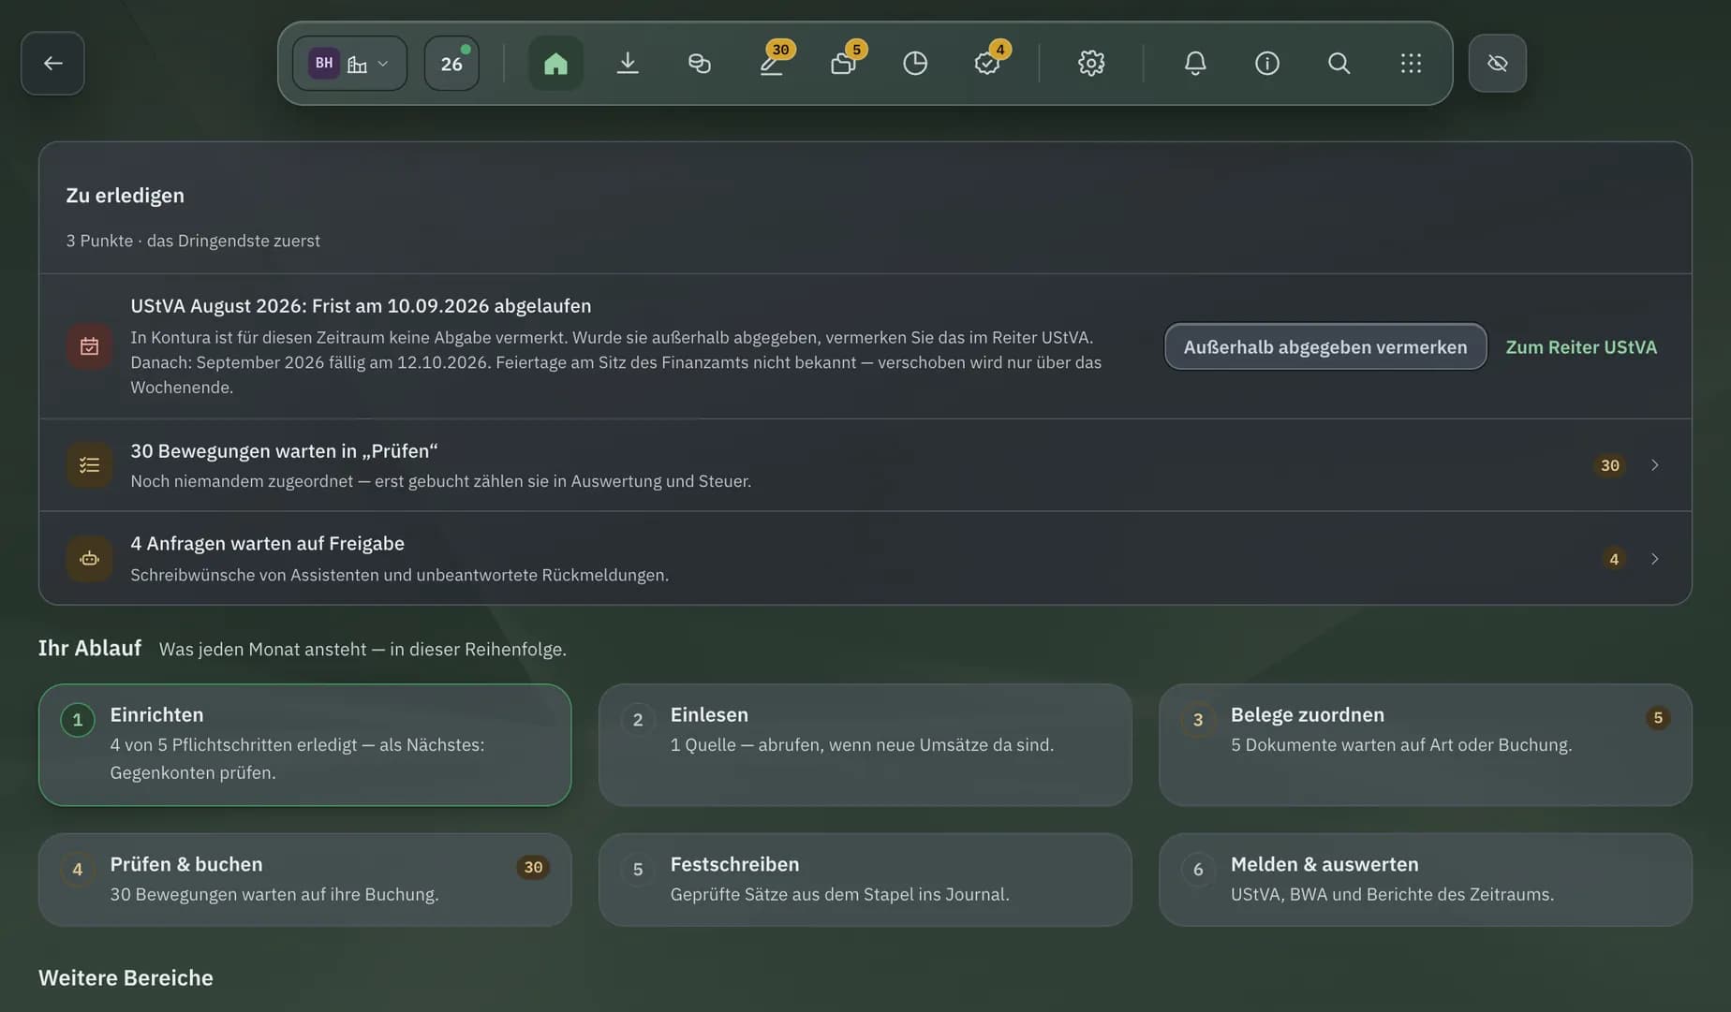Open the apps grid menu icon

1411,63
